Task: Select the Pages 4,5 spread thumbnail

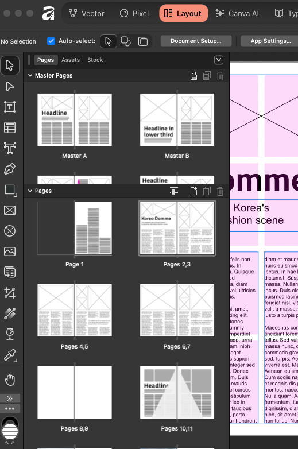Action: pos(75,311)
